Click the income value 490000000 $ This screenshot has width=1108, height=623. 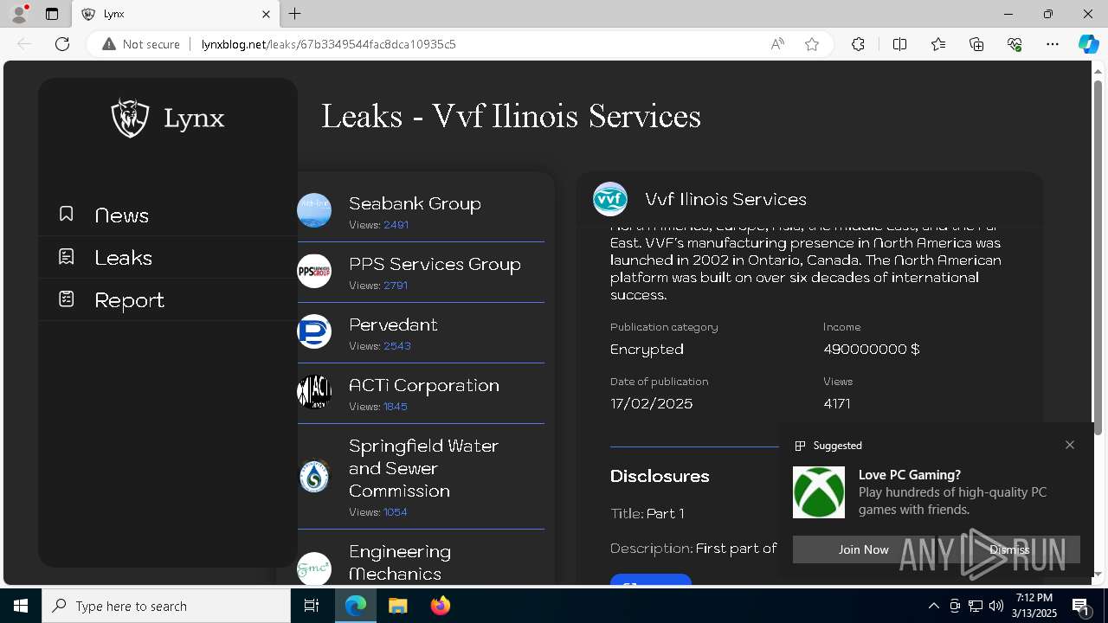click(x=872, y=349)
